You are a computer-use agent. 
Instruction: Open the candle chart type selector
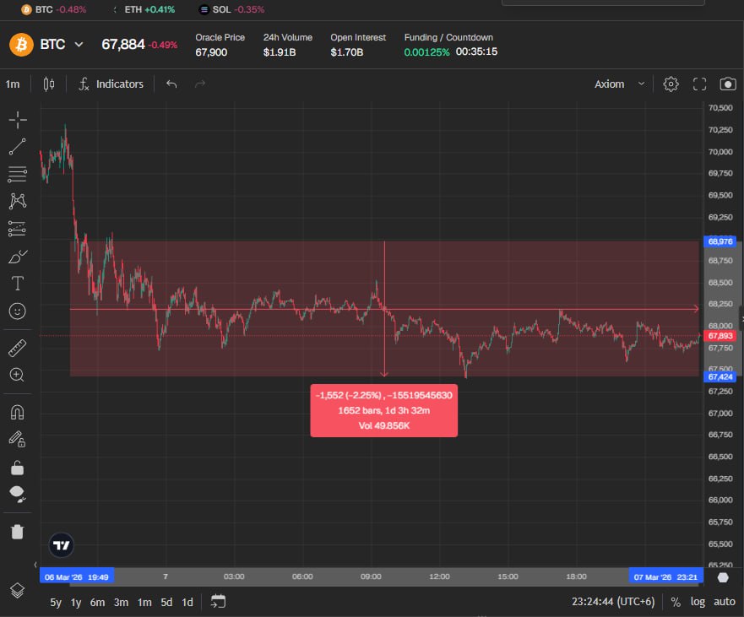point(49,84)
